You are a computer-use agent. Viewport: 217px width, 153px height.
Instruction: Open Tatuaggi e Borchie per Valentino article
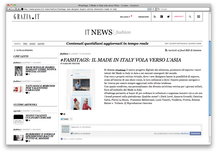click(x=40, y=88)
